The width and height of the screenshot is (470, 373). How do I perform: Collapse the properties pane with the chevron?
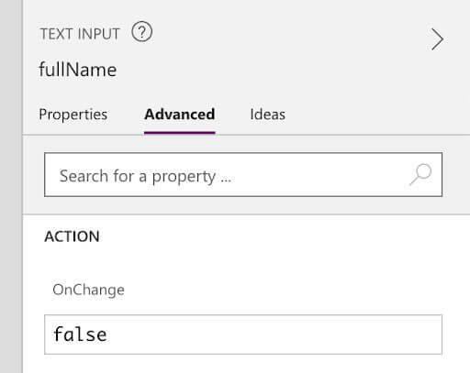click(x=437, y=39)
